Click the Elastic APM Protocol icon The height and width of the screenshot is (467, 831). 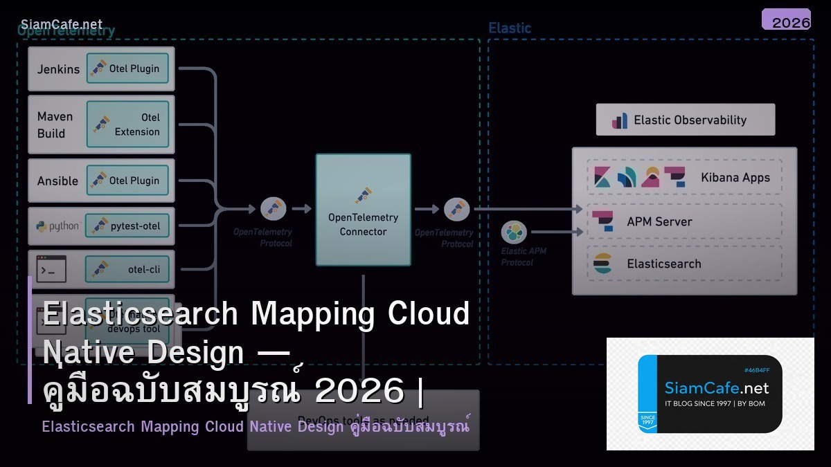pos(515,231)
